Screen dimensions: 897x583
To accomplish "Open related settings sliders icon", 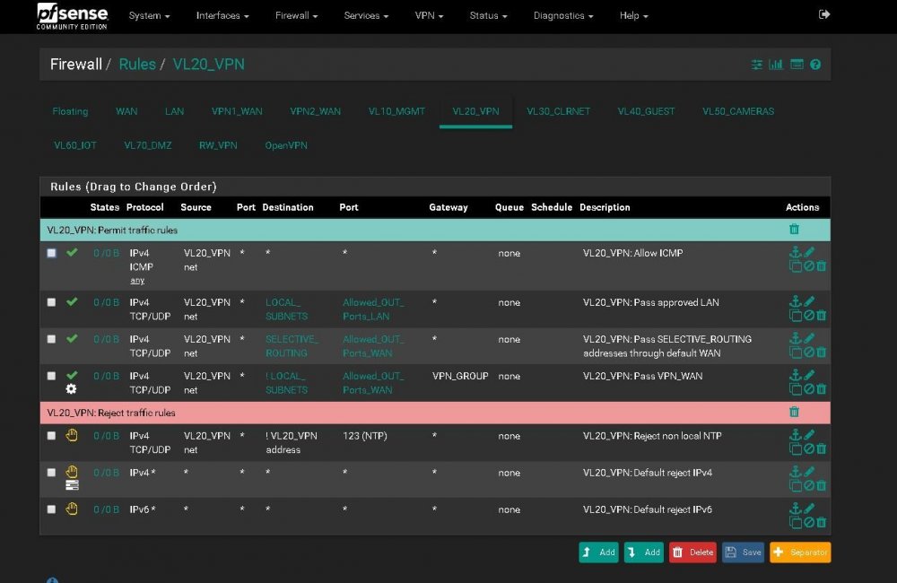I will [x=756, y=65].
